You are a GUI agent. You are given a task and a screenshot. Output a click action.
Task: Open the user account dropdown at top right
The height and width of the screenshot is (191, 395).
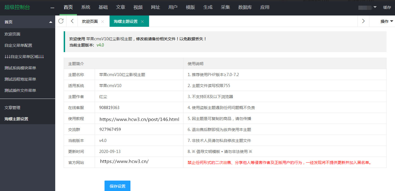367,8
